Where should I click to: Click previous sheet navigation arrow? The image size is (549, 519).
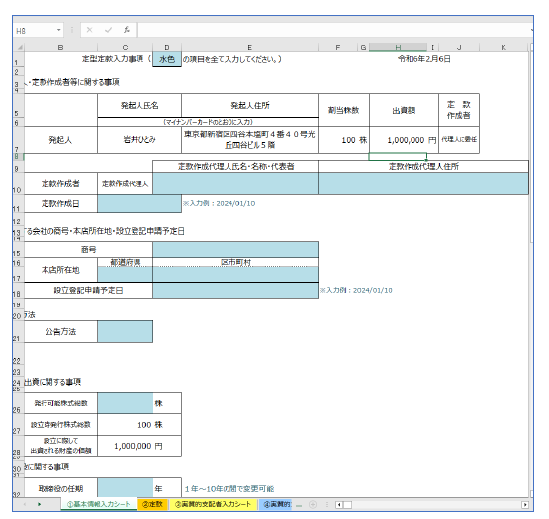tap(25, 504)
